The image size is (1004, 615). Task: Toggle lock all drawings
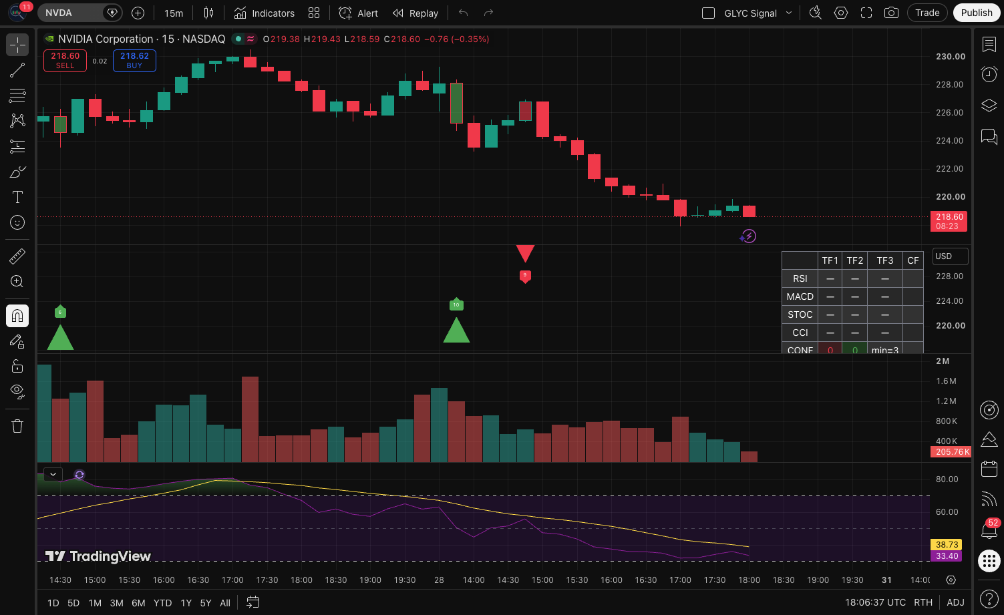click(x=17, y=366)
